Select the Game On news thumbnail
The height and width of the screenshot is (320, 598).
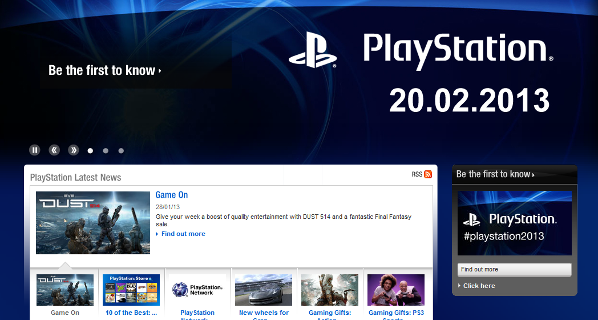[x=65, y=290]
